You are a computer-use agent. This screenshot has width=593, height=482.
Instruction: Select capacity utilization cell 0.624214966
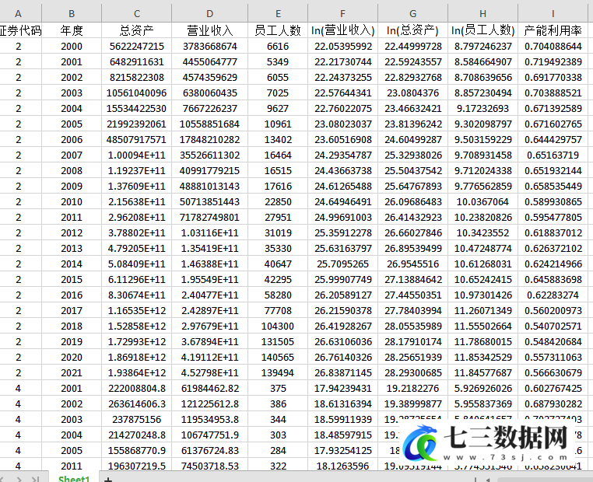tap(553, 264)
